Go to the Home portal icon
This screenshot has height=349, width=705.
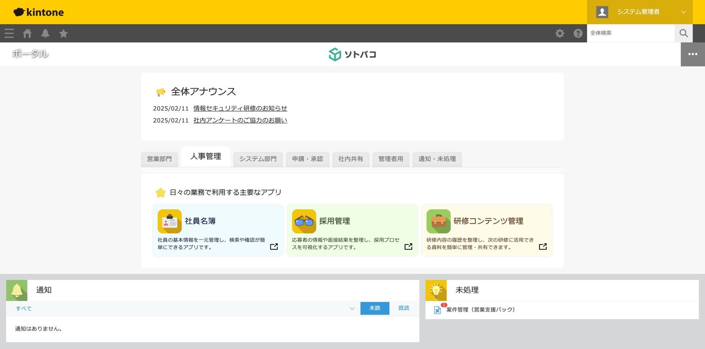[27, 34]
